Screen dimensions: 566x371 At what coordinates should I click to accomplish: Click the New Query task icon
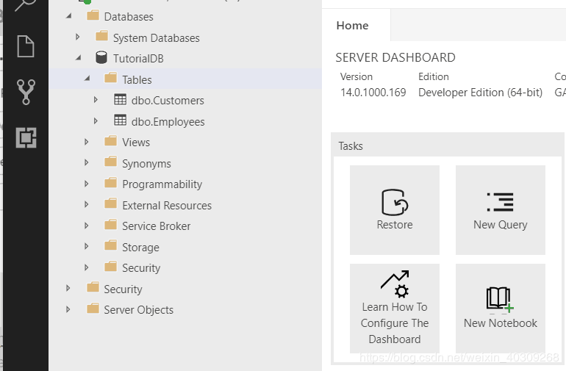point(500,202)
